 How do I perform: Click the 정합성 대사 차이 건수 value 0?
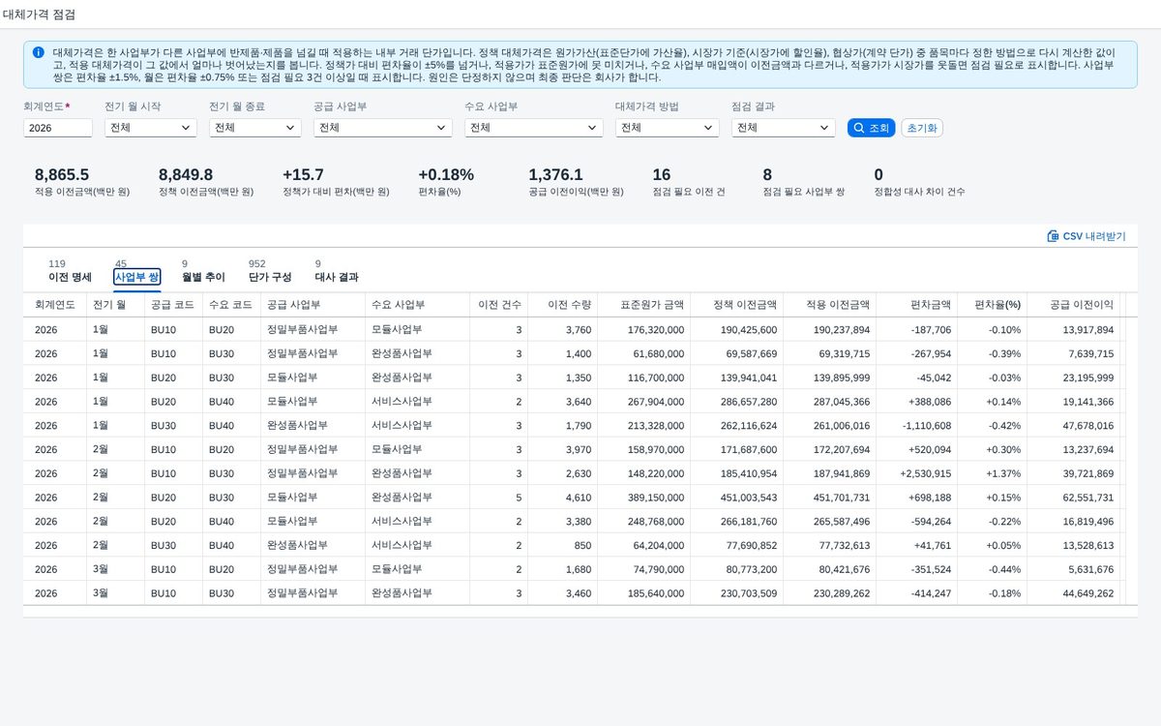(x=878, y=175)
